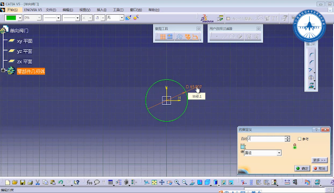Check the 参考 reference checkbox

click(x=300, y=139)
